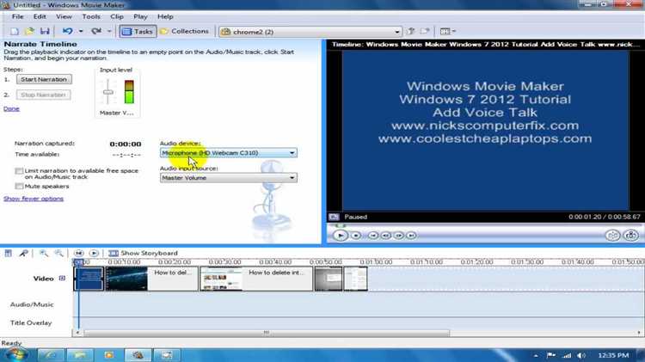The image size is (645, 362).
Task: Click the system tray volume speaker icon
Action: (x=580, y=355)
